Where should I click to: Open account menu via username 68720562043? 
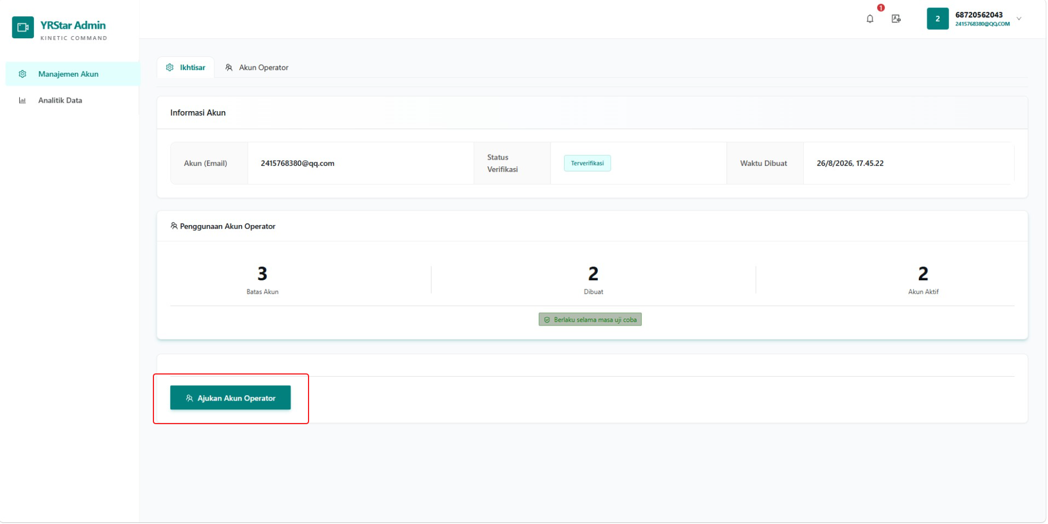980,15
